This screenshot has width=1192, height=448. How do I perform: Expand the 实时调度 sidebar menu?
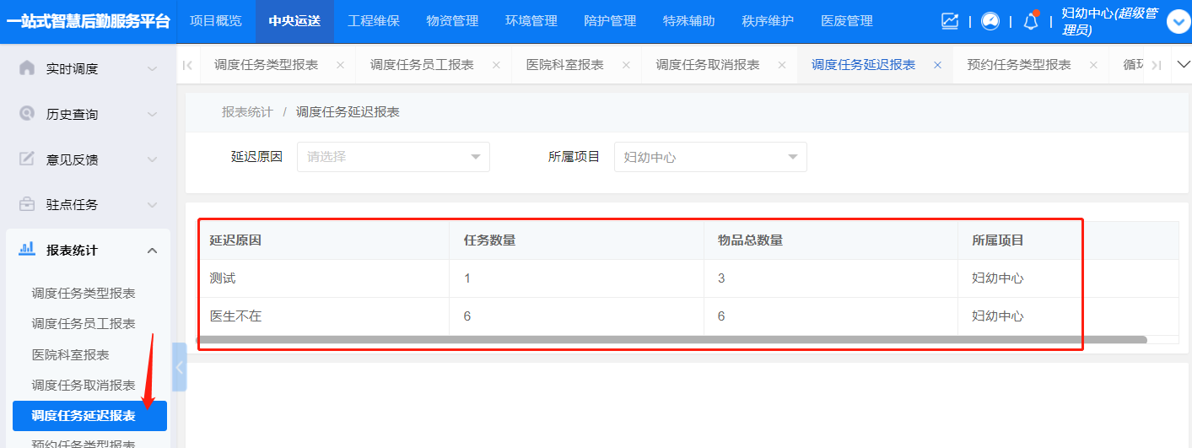click(88, 68)
